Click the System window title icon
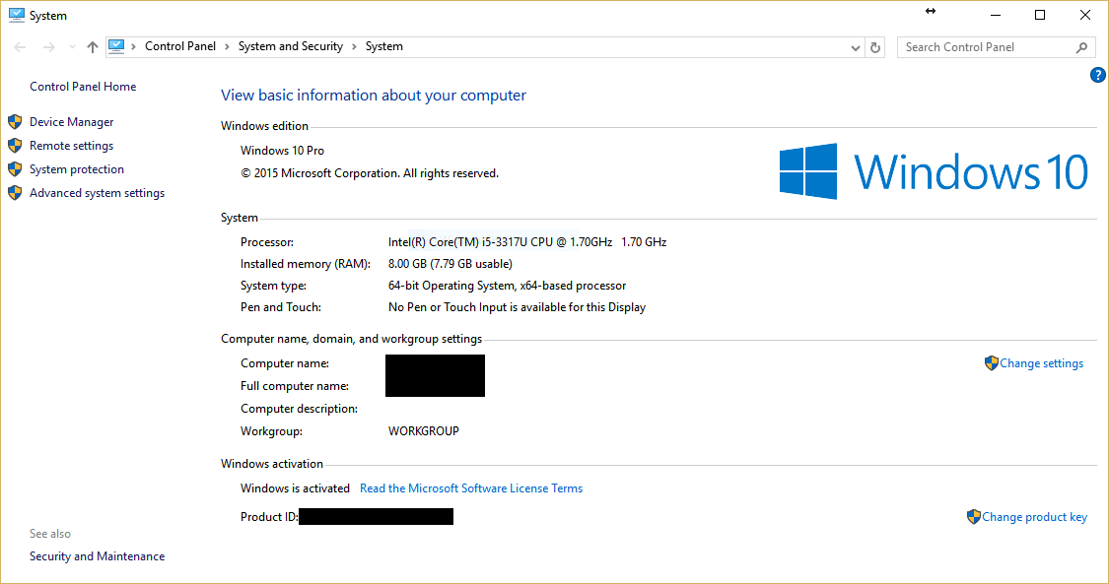Screen dimensions: 1109x584 point(17,15)
